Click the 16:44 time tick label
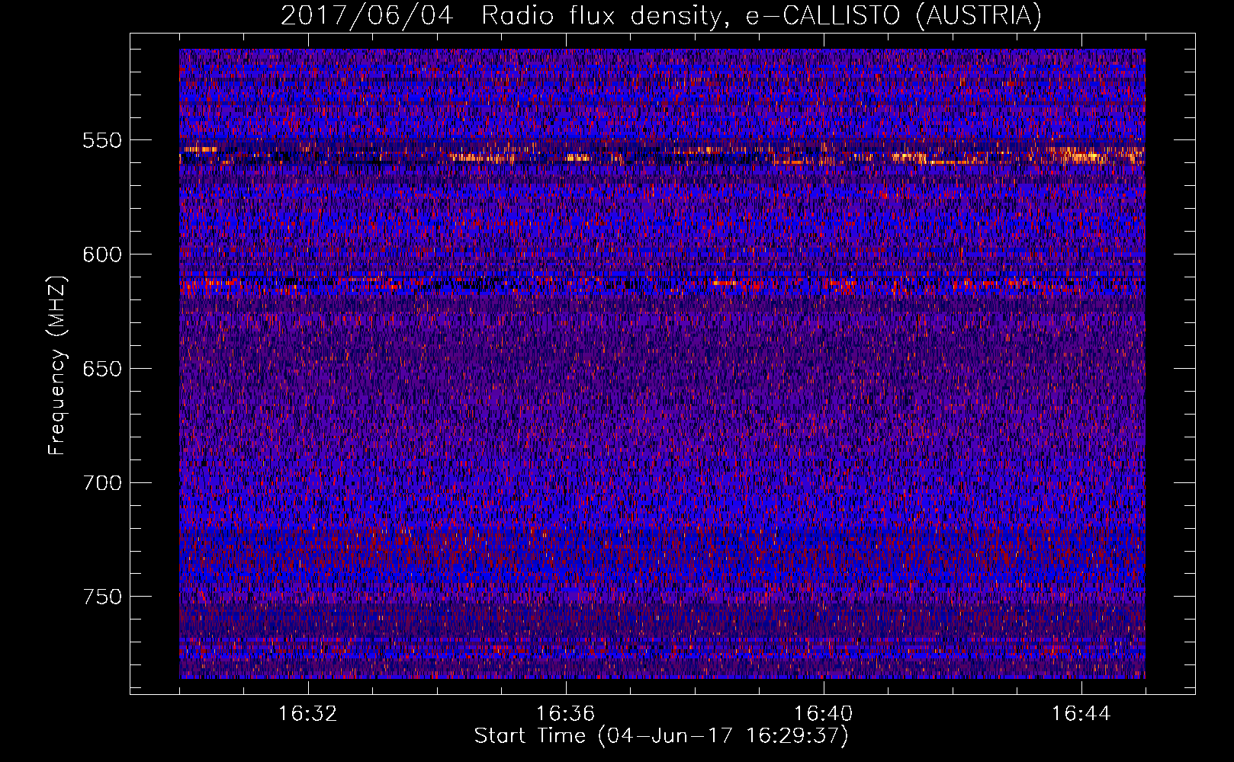The width and height of the screenshot is (1234, 762). point(1081,714)
